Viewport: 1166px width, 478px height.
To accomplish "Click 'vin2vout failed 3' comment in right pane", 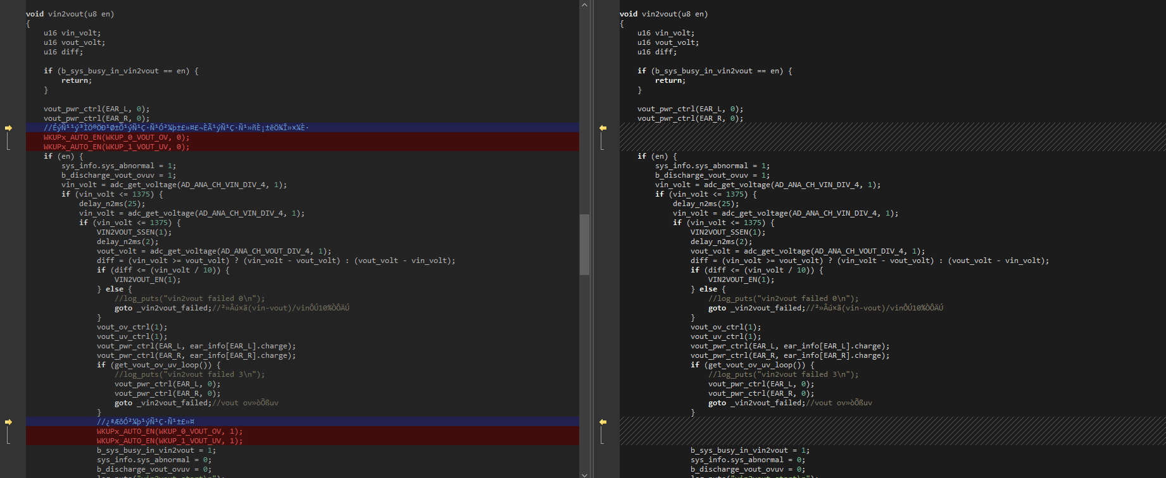I will [x=784, y=374].
